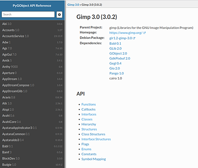Screen dimensions: 198x168
Task: Select AgsGui 7.0 in the sidebar
Action: 32,55
